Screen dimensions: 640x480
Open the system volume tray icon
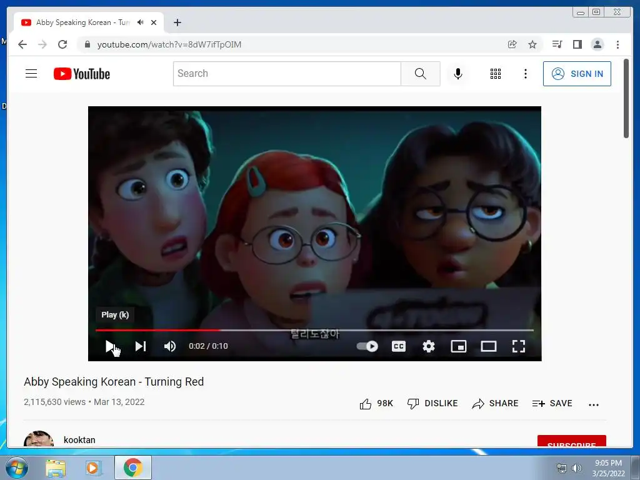pos(577,468)
